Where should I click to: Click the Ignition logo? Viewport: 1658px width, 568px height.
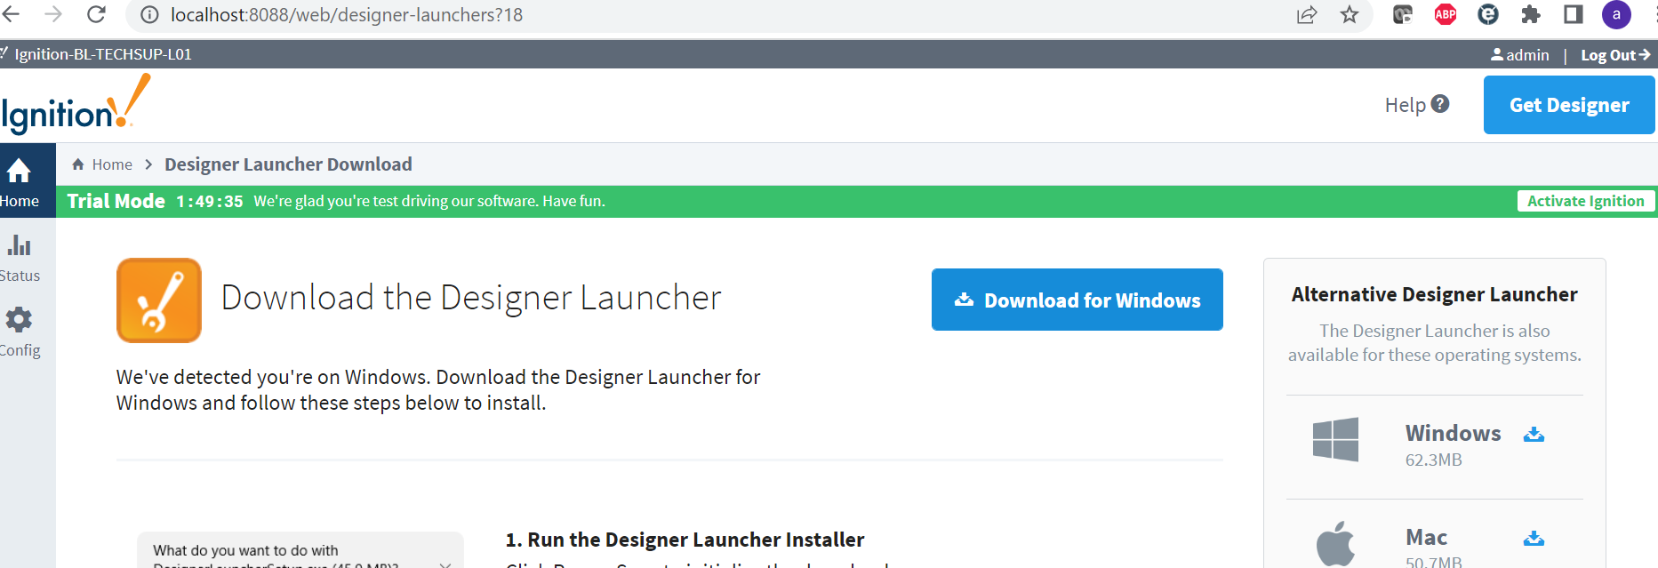[76, 106]
